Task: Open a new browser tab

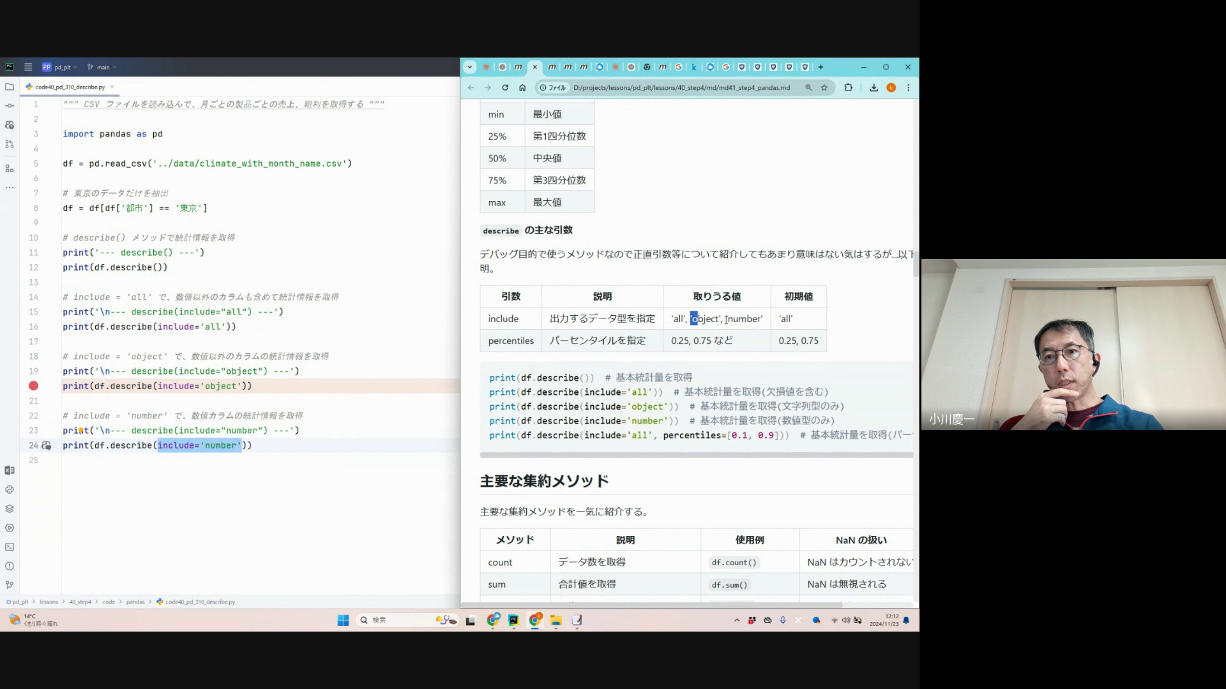Action: coord(821,67)
